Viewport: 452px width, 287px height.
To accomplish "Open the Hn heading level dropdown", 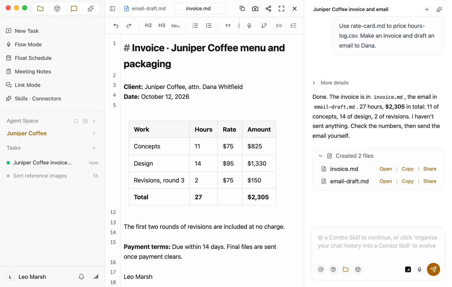I will (175, 26).
